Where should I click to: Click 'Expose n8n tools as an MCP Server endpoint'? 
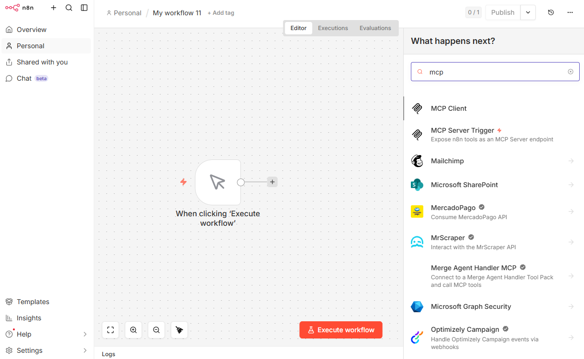pyautogui.click(x=492, y=139)
